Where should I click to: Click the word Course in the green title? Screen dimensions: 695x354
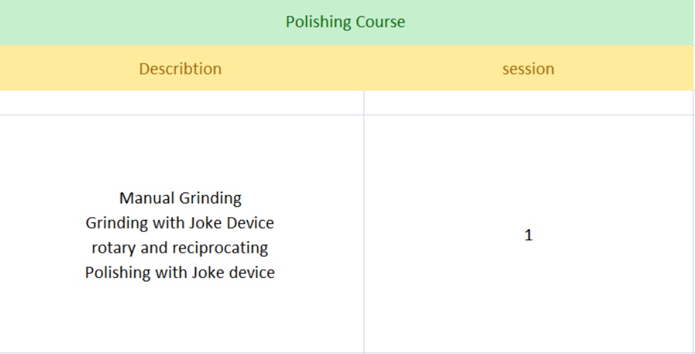[x=380, y=22]
